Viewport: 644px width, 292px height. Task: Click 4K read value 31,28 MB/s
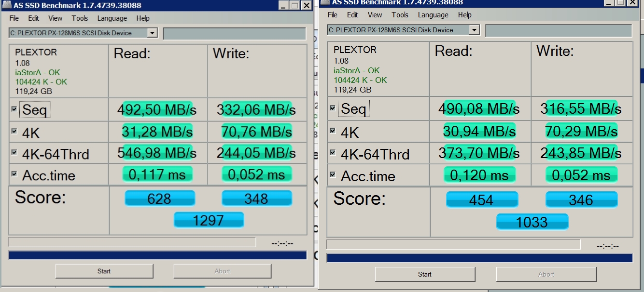click(x=157, y=131)
